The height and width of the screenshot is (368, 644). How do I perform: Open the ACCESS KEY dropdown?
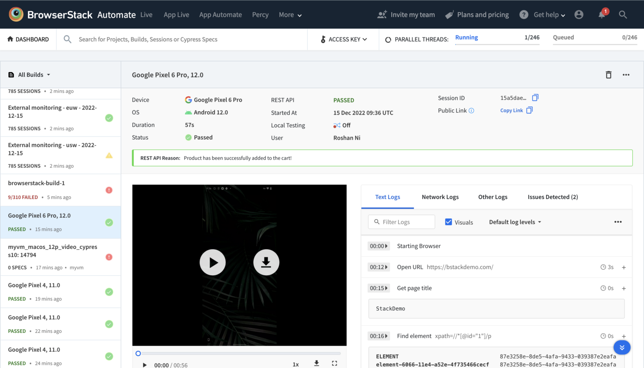click(343, 39)
